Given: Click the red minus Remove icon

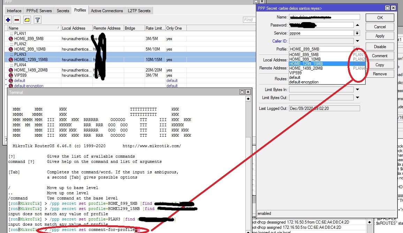Looking at the screenshot, I should pyautogui.click(x=17, y=20).
